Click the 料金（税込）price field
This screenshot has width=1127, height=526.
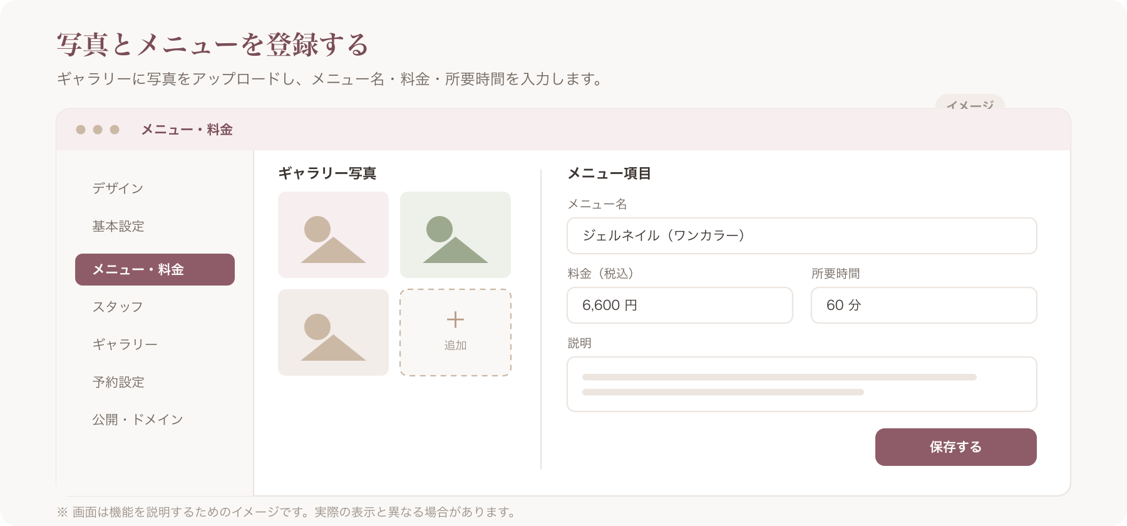pyautogui.click(x=679, y=305)
